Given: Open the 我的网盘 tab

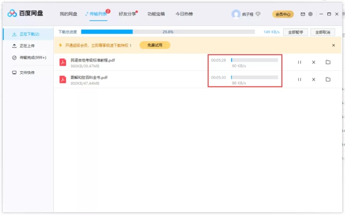Looking at the screenshot, I should coord(69,14).
